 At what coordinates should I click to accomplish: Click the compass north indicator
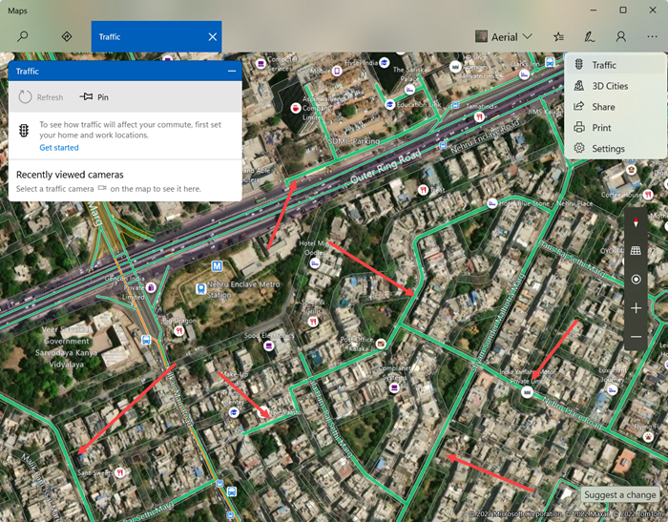636,222
